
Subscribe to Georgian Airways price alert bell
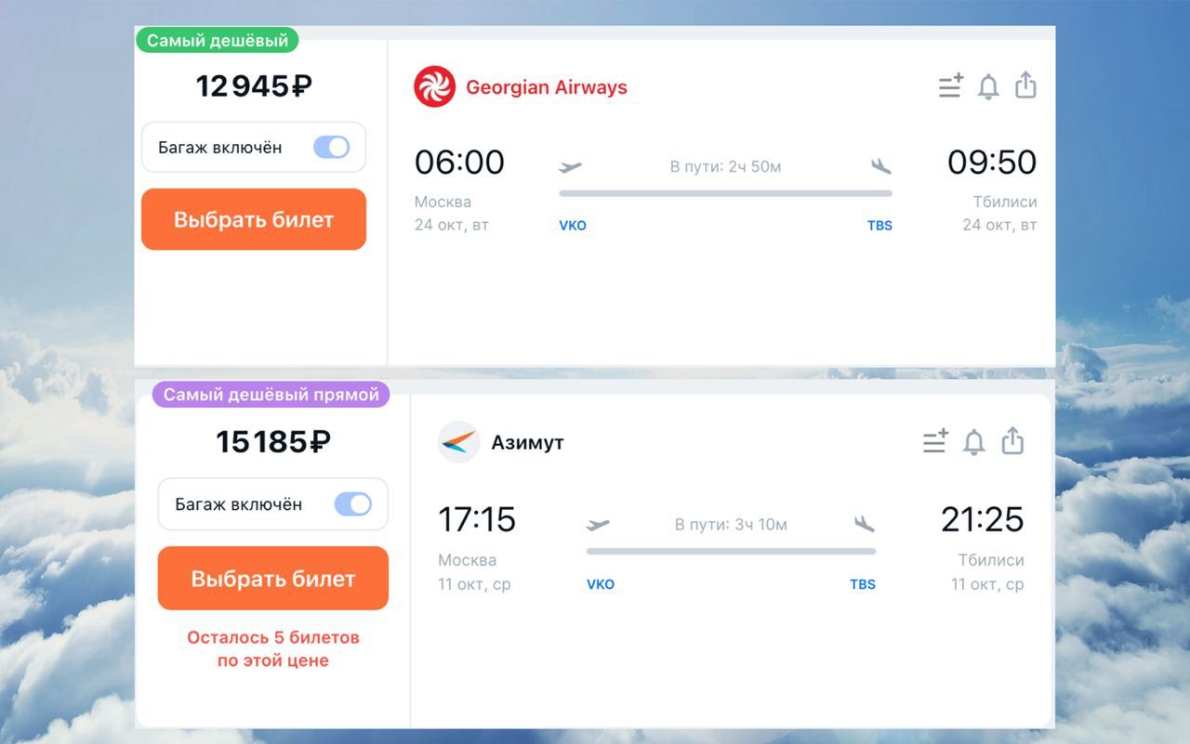coord(988,86)
